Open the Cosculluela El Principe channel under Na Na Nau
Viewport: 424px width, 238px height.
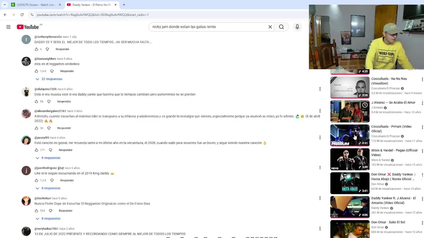[386, 89]
